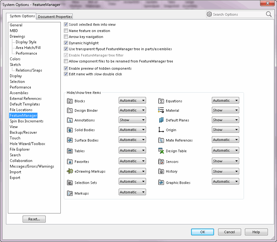Select Hole Wizard/Toolbox category
This screenshot has width=277, height=242.
pyautogui.click(x=27, y=144)
